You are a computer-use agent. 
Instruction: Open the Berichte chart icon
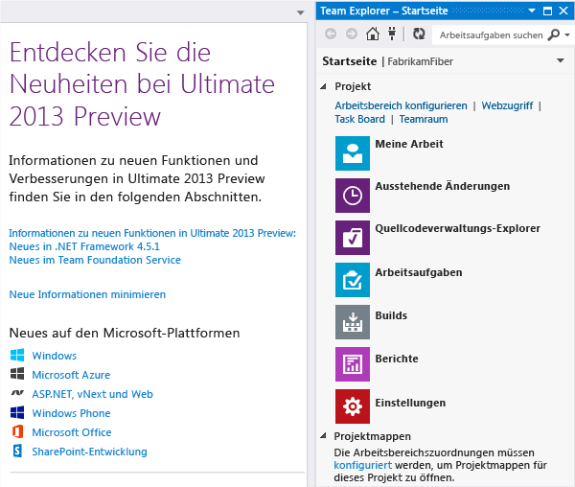[x=353, y=364]
